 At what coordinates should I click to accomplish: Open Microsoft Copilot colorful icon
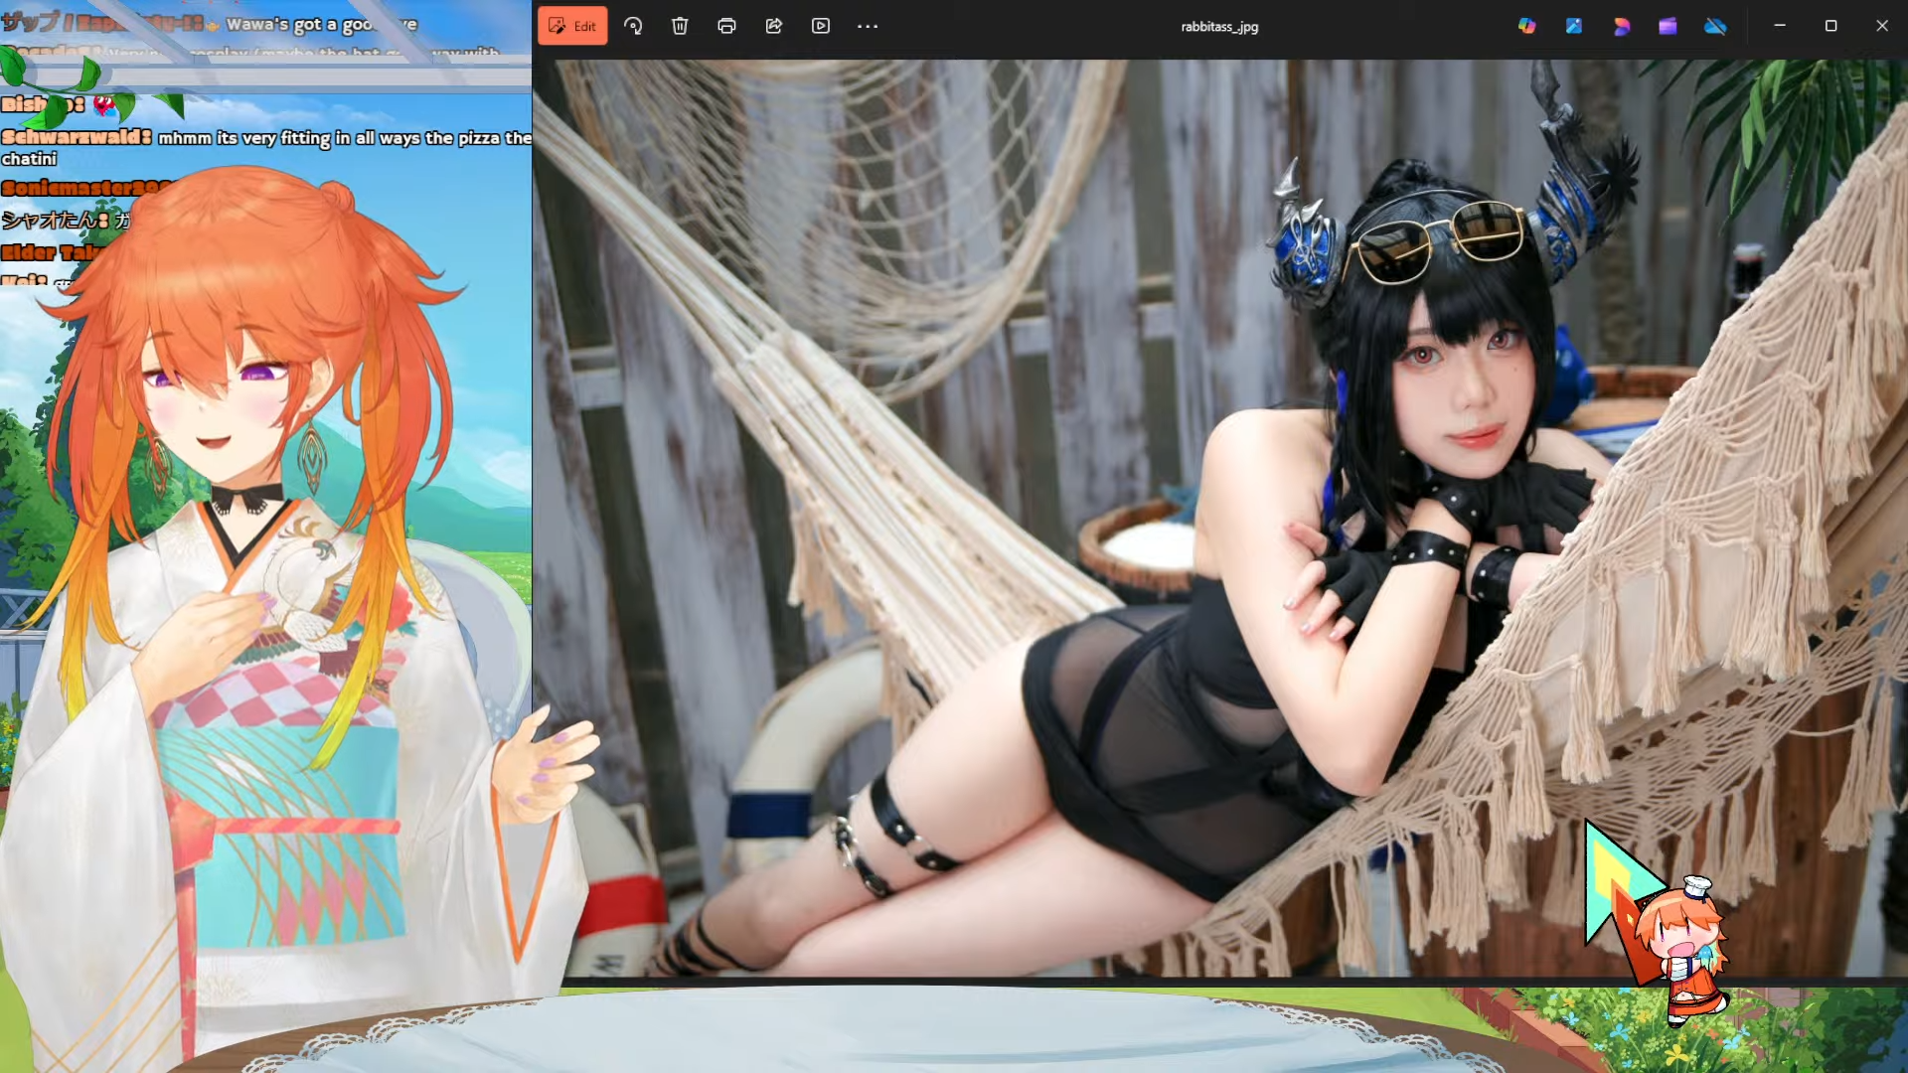pyautogui.click(x=1527, y=26)
